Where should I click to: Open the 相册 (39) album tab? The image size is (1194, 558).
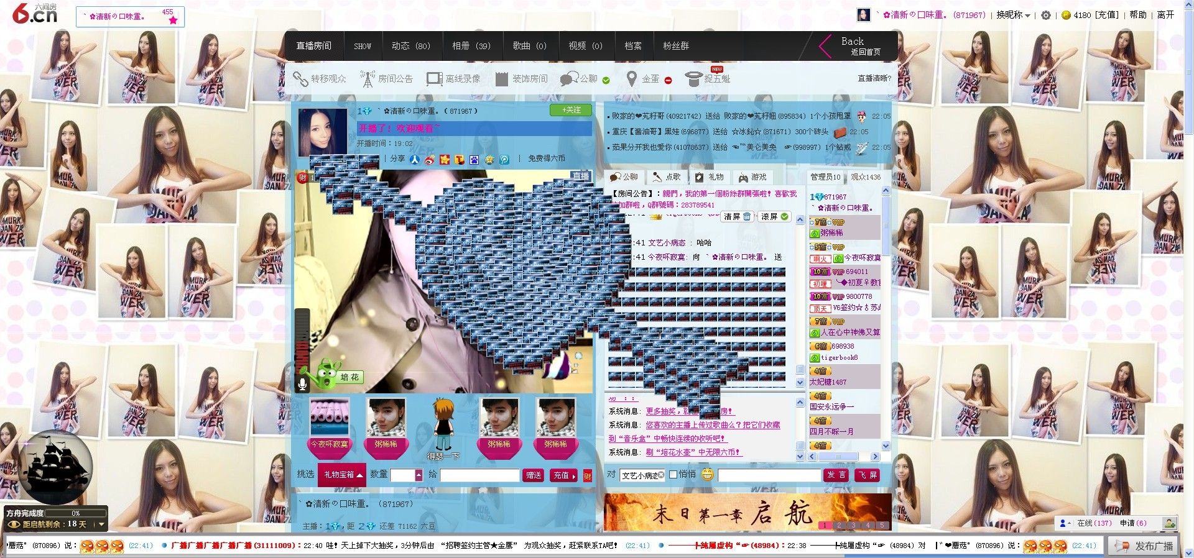[x=471, y=46]
